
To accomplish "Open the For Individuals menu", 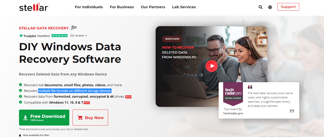I will click(89, 7).
